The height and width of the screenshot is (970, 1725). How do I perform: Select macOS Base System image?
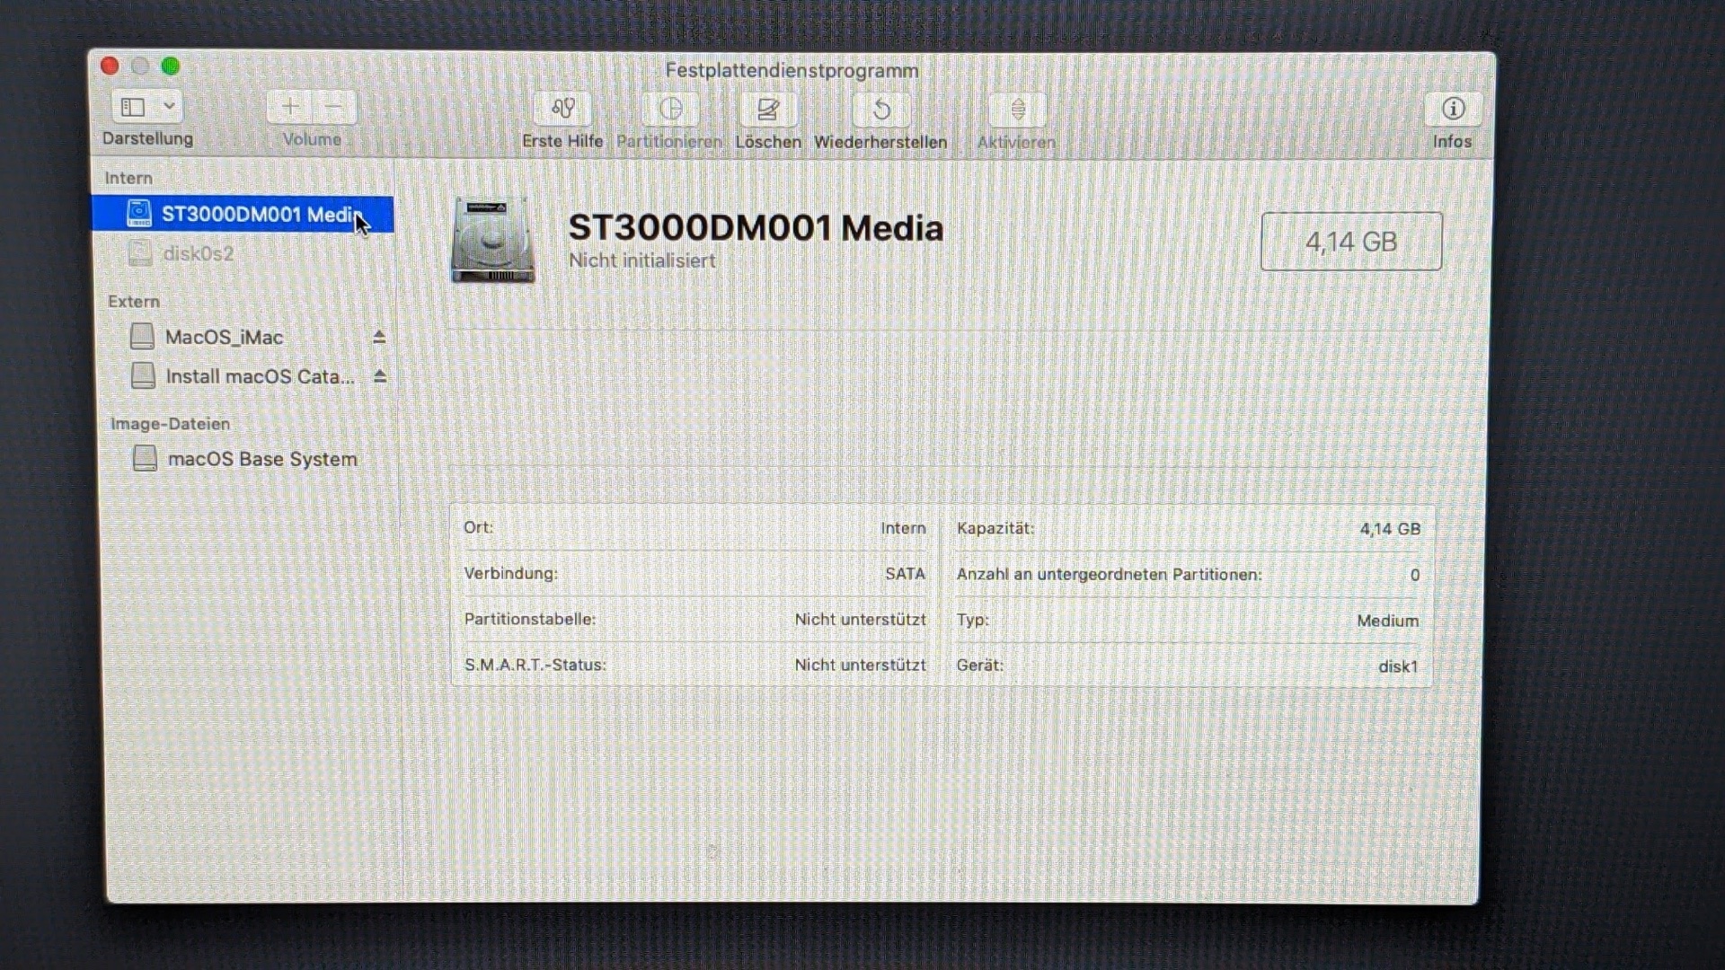(x=261, y=459)
